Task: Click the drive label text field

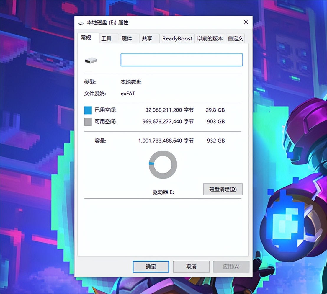Action: 182,60
